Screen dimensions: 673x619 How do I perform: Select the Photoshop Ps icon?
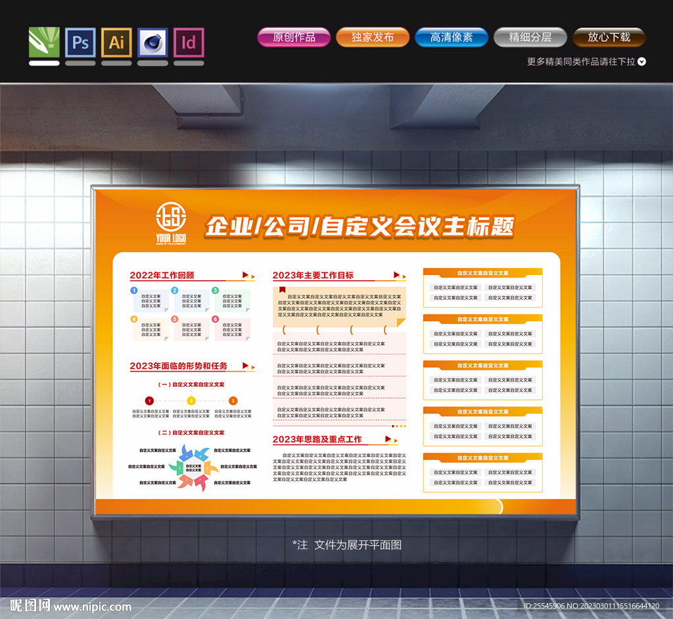[80, 43]
